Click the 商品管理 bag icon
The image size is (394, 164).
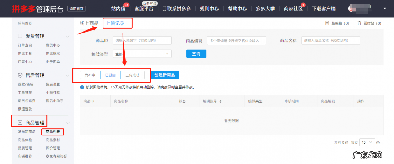(20, 123)
